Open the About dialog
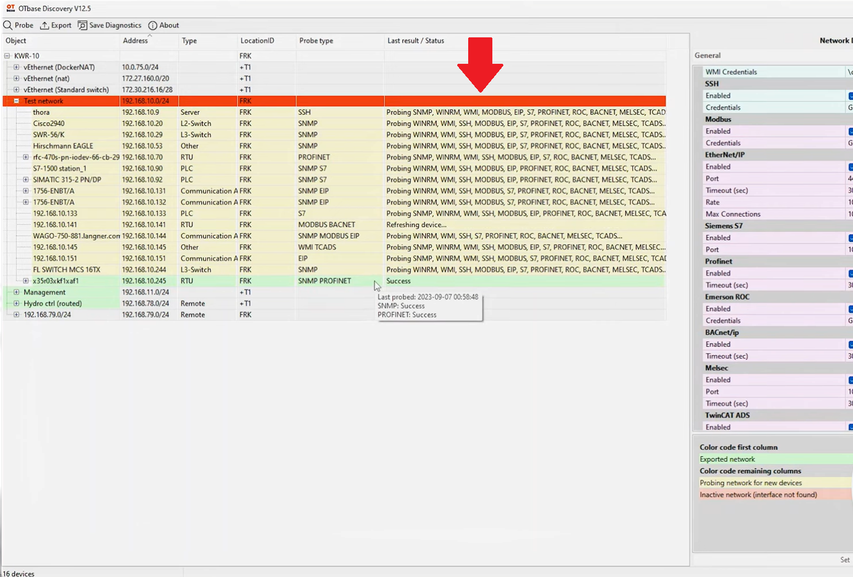This screenshot has width=853, height=577. (x=163, y=25)
